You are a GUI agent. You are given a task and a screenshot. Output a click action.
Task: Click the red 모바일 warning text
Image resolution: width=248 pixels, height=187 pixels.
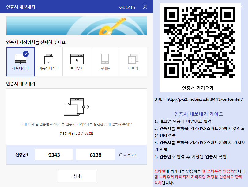click(x=160, y=171)
